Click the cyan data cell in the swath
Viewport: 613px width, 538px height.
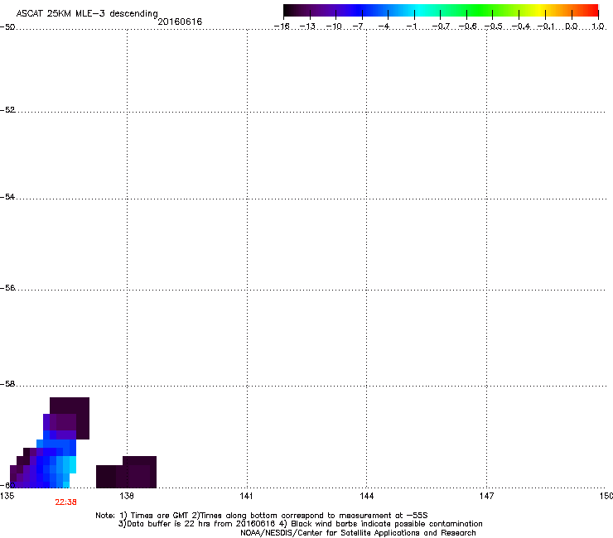[72, 465]
